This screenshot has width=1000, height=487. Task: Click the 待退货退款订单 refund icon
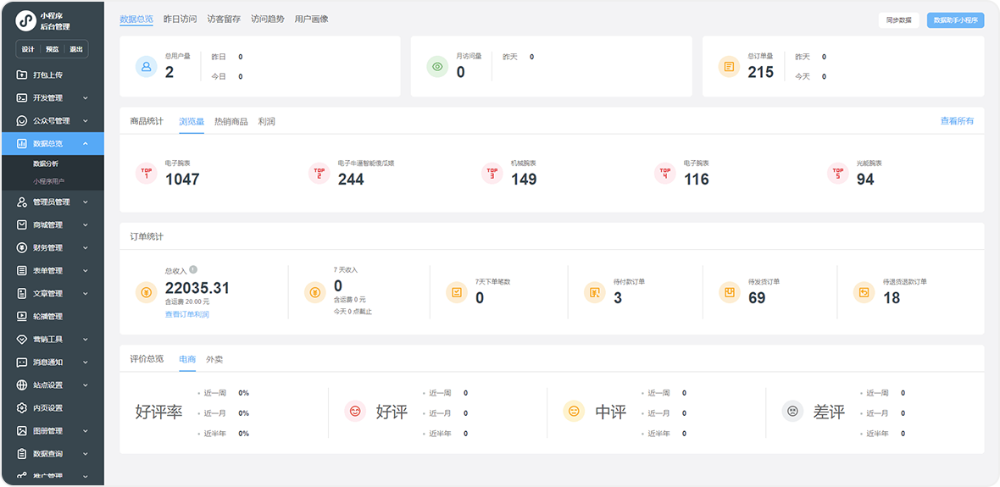[864, 292]
